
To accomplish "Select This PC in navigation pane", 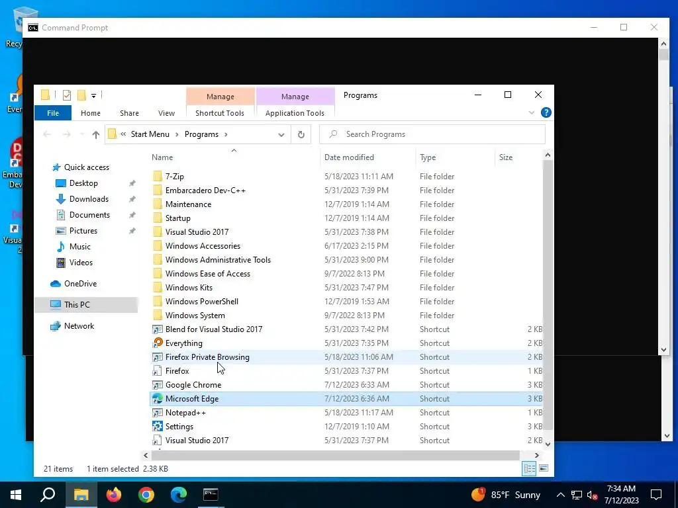I will point(77,304).
